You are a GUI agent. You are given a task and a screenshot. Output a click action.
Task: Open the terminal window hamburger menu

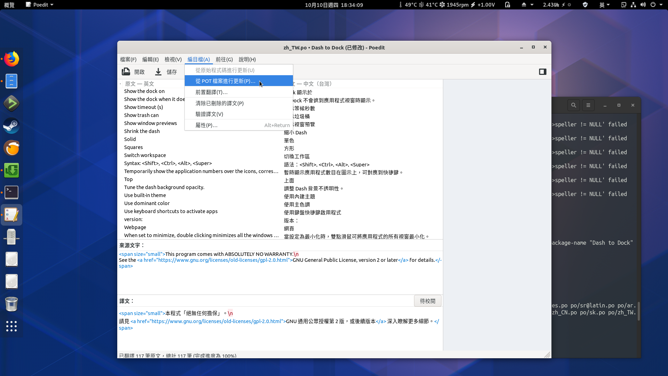[588, 105]
